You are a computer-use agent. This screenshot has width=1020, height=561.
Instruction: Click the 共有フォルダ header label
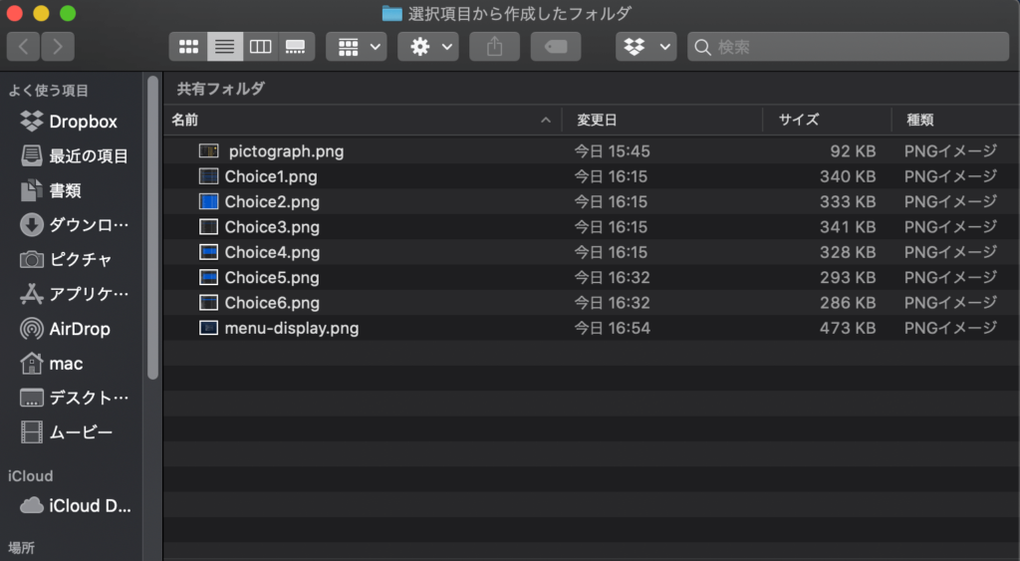click(x=220, y=89)
